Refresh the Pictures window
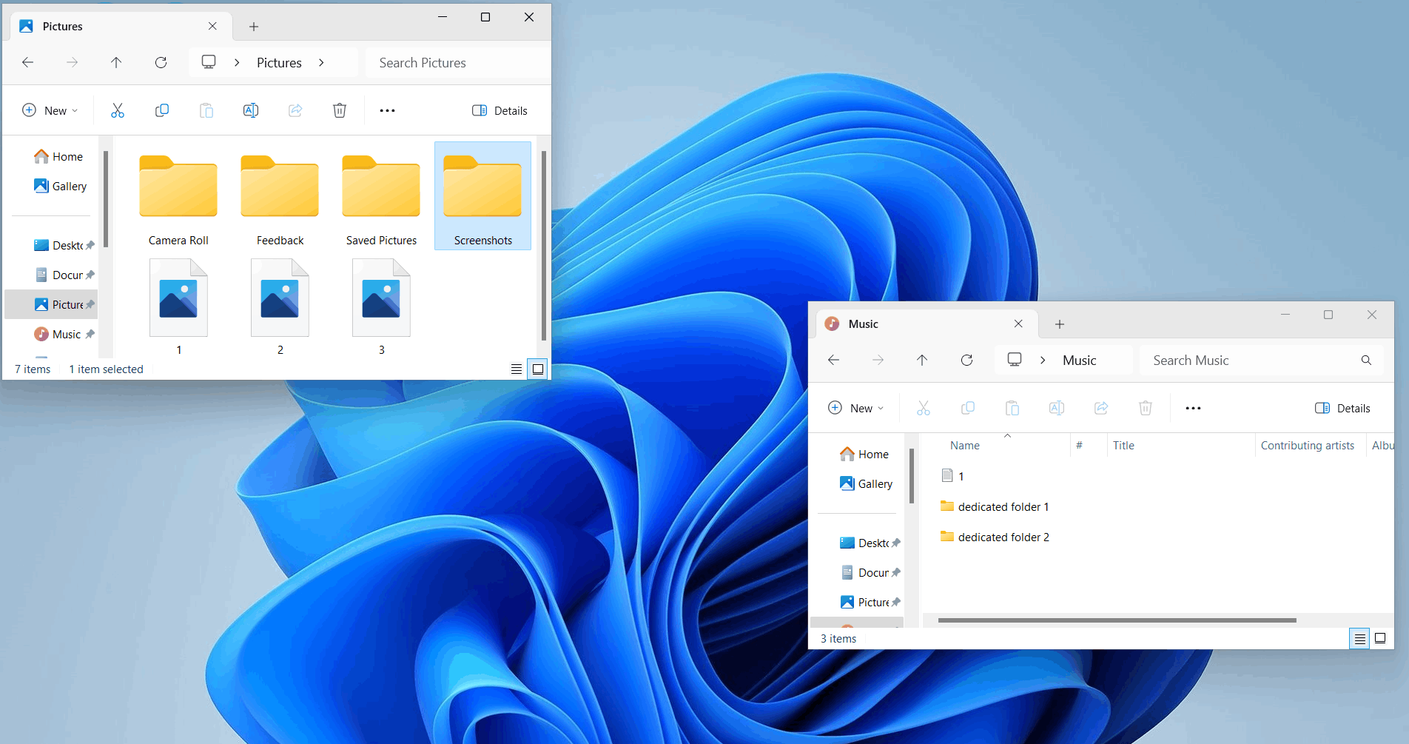 (161, 63)
